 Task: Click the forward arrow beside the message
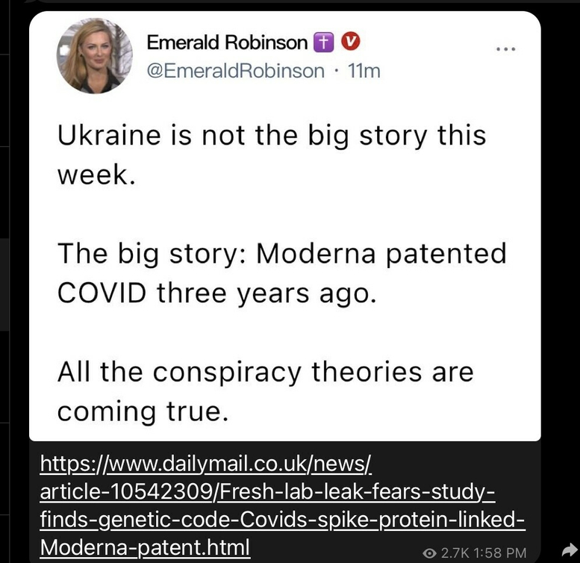[x=570, y=550]
